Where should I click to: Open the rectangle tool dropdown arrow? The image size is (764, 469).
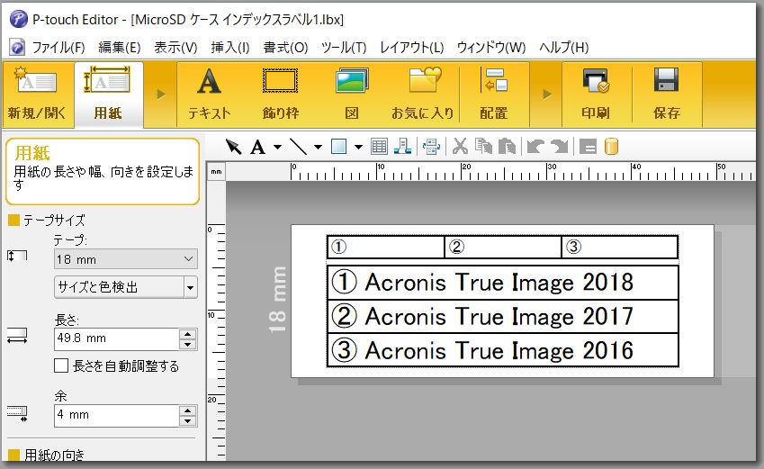coord(358,147)
